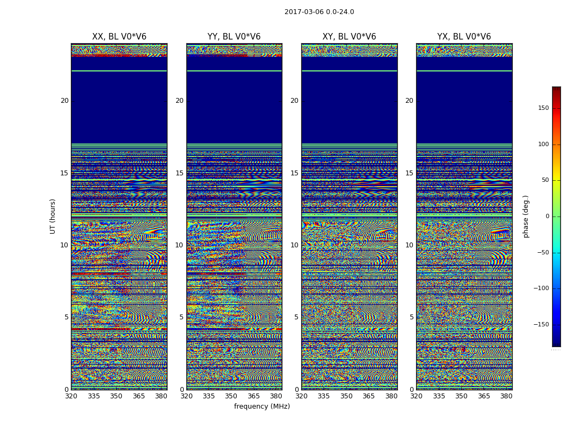Click the date title 2017-03-06 0.0-24.0
569x433 pixels.
(x=319, y=11)
